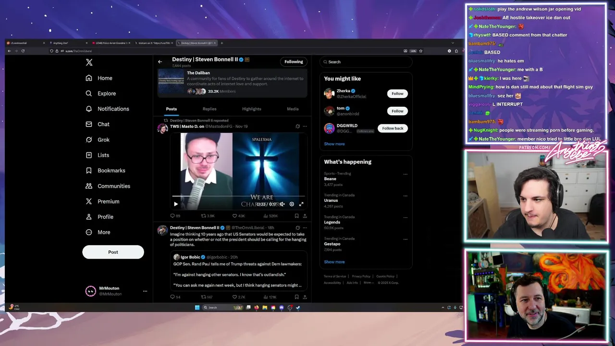Screen dimensions: 615x346
Task: Open Grok icon on Destiny's 18h post
Action: pyautogui.click(x=297, y=228)
